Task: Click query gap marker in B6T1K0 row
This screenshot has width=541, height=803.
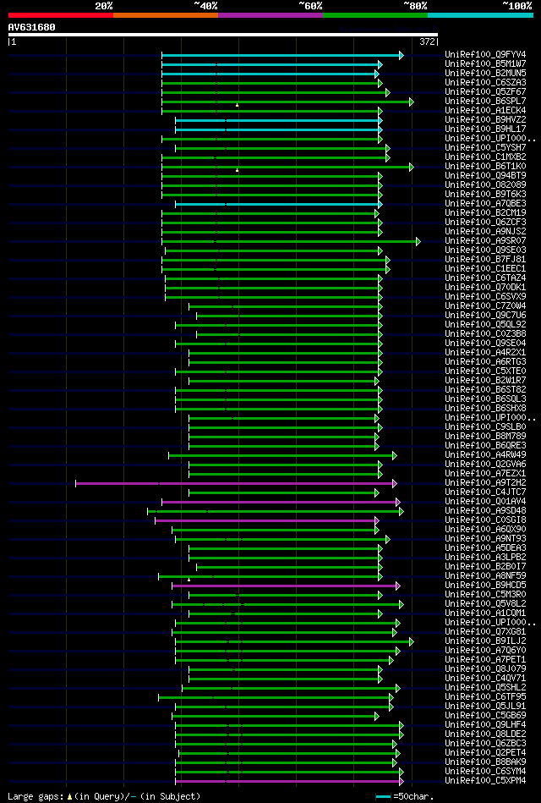Action: click(x=237, y=170)
